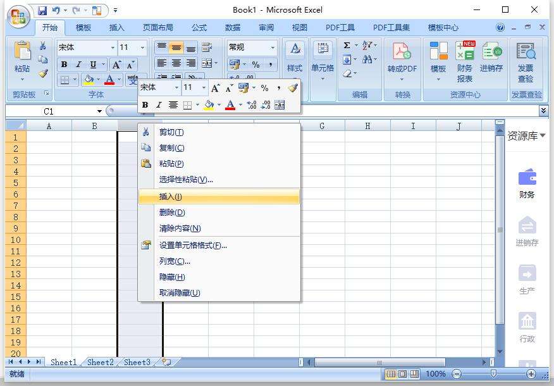Choose 设置单元格格式(F) in context menu
Screen dimensions: 554x386
click(x=219, y=245)
